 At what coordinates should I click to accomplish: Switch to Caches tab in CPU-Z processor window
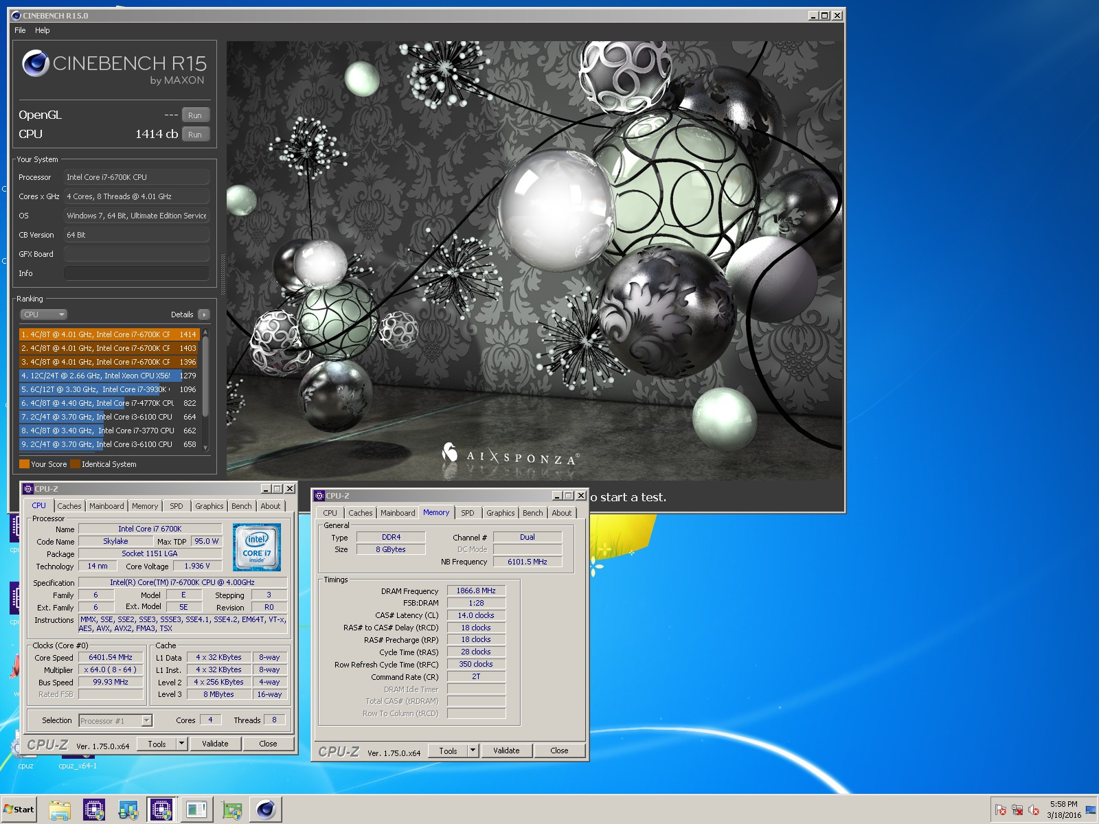click(x=69, y=506)
